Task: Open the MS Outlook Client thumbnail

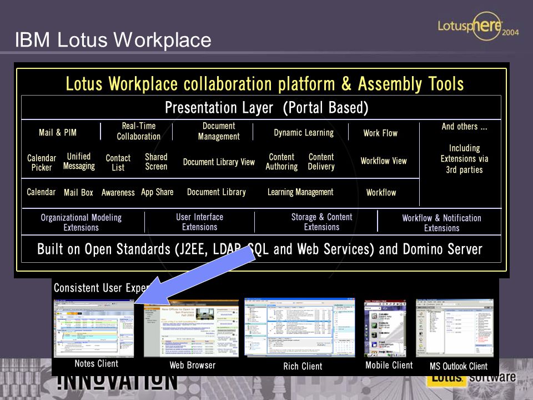Action: point(455,328)
